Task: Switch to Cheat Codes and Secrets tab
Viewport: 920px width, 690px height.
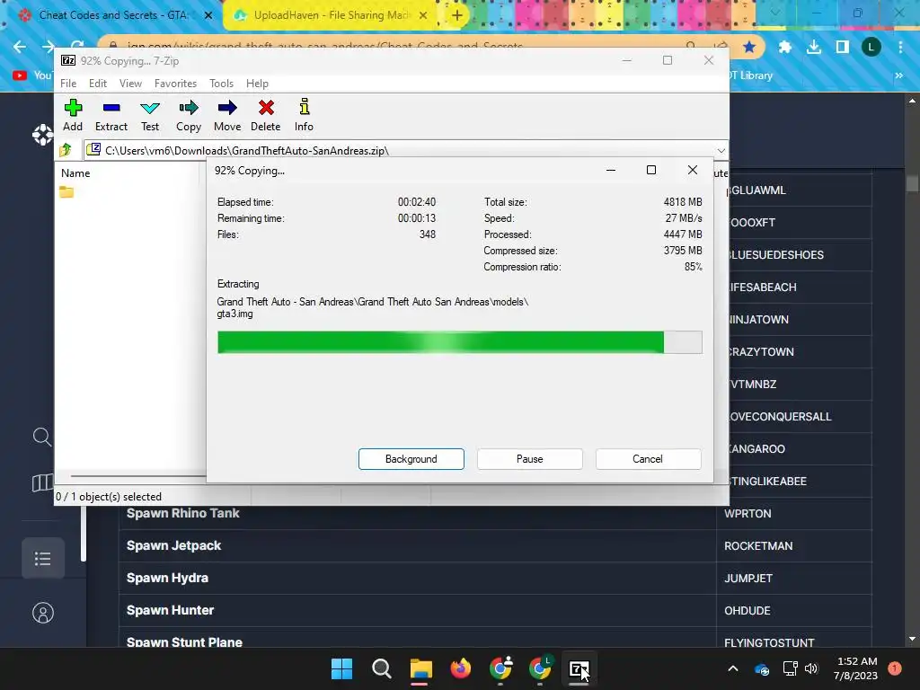Action: click(111, 15)
